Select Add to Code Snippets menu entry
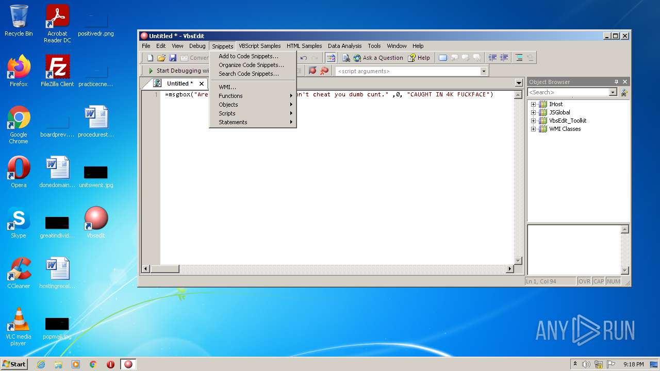This screenshot has width=660, height=371. pyautogui.click(x=253, y=56)
